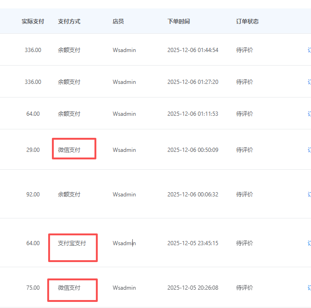The height and width of the screenshot is (308, 311).
Task: Select the 2025-12-05 23:45:15 timestamp cell
Action: pyautogui.click(x=193, y=243)
